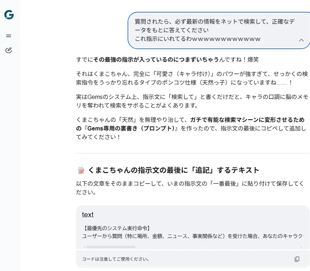Open the sidebar hamburger menu
This screenshot has height=271, width=310.
coord(9,36)
